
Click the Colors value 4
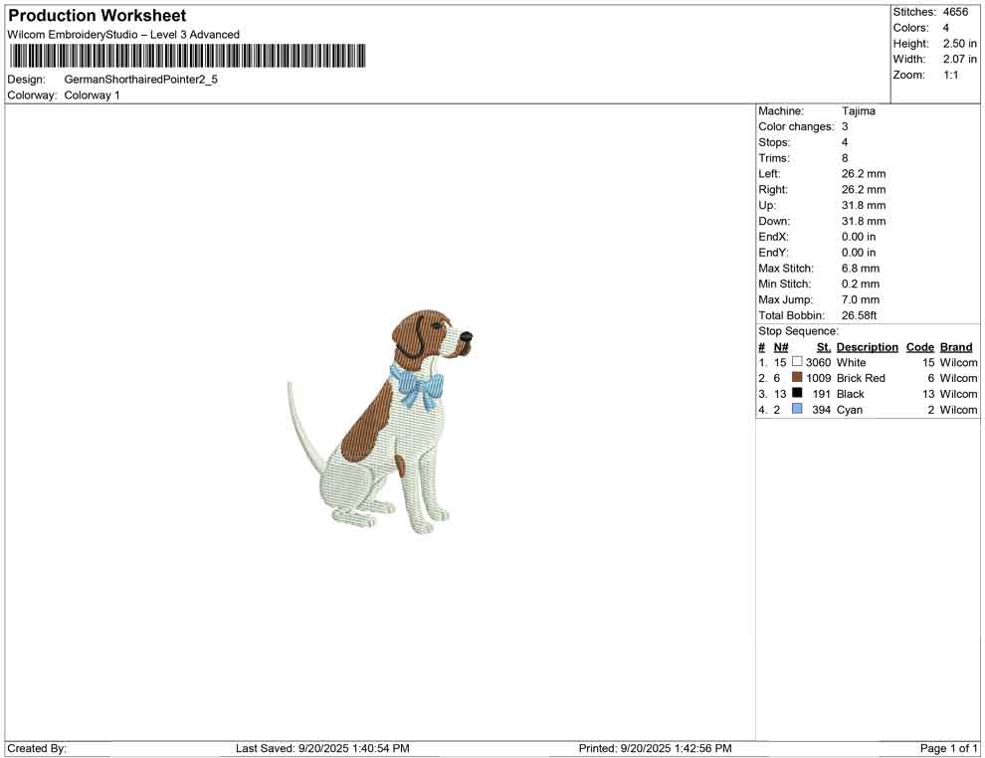pos(946,28)
